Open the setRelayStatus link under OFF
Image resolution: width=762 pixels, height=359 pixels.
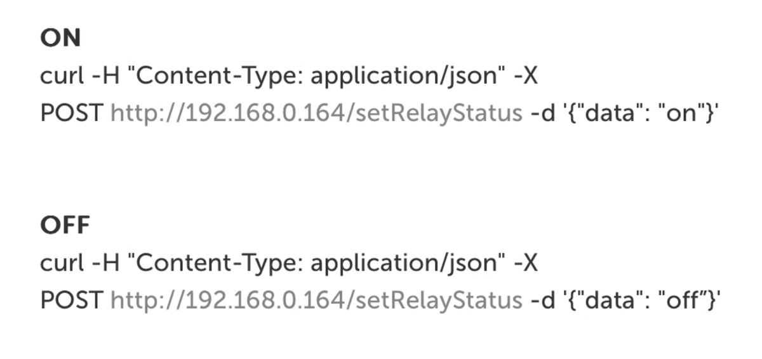(x=316, y=300)
